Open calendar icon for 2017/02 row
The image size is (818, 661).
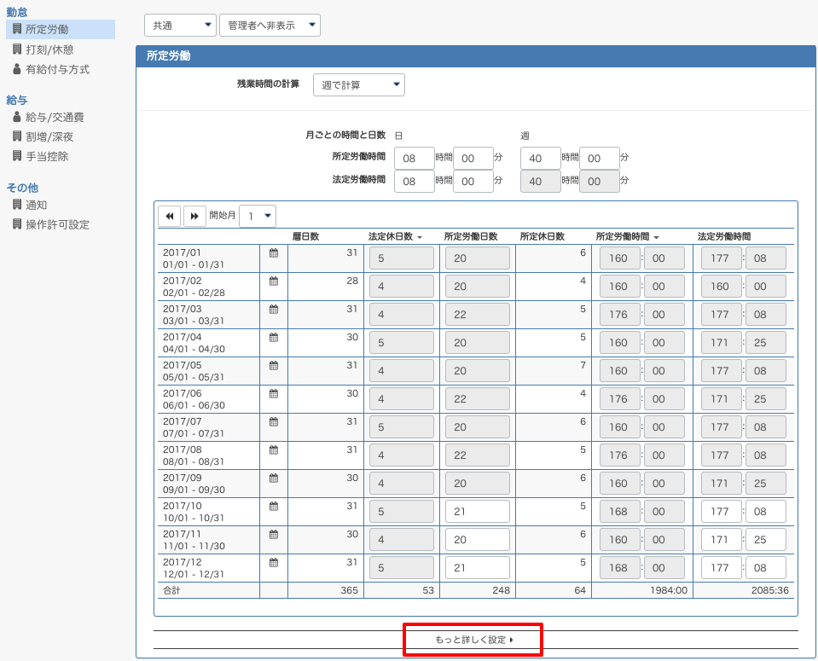(x=273, y=281)
